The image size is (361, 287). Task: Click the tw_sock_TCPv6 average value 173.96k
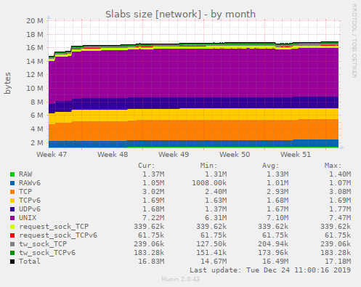(273, 253)
